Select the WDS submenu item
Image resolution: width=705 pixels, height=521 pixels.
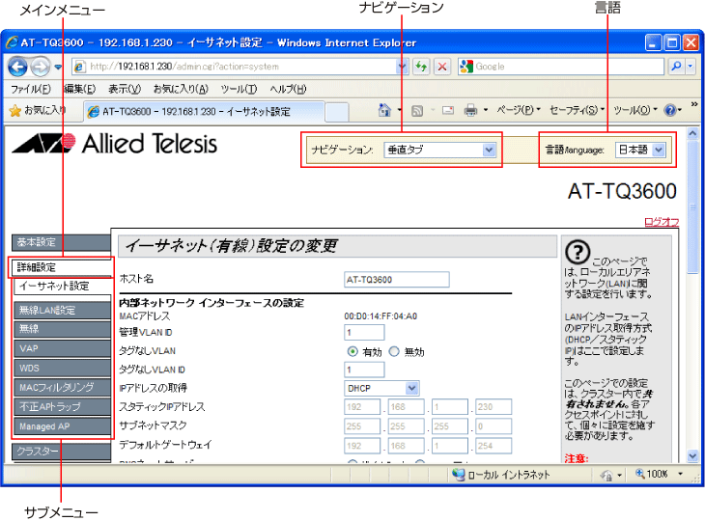point(63,369)
